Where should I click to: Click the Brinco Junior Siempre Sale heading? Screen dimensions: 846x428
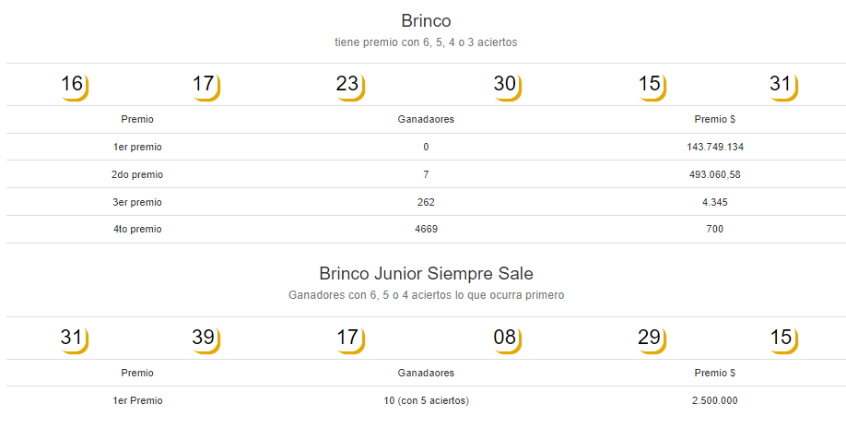(x=427, y=274)
